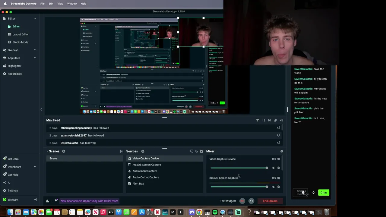Open the Mixer advanced settings gear
Screen dimensions: 386x217
click(282, 151)
